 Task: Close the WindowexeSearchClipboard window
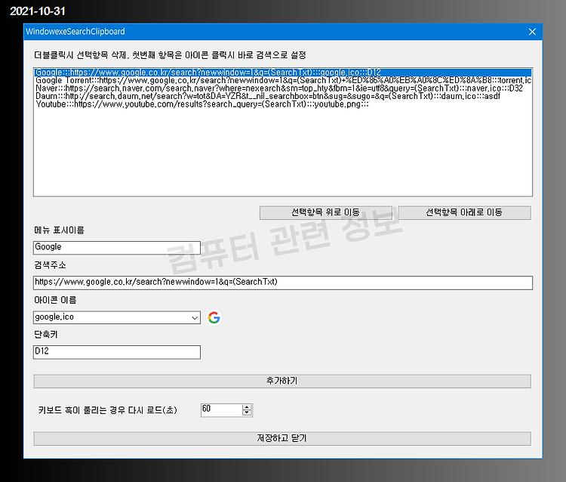tap(532, 32)
